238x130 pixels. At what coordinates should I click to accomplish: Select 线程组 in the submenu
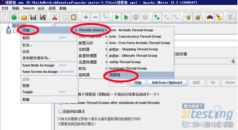[141, 75]
